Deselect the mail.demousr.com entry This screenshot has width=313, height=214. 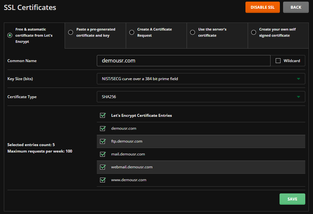pos(103,154)
